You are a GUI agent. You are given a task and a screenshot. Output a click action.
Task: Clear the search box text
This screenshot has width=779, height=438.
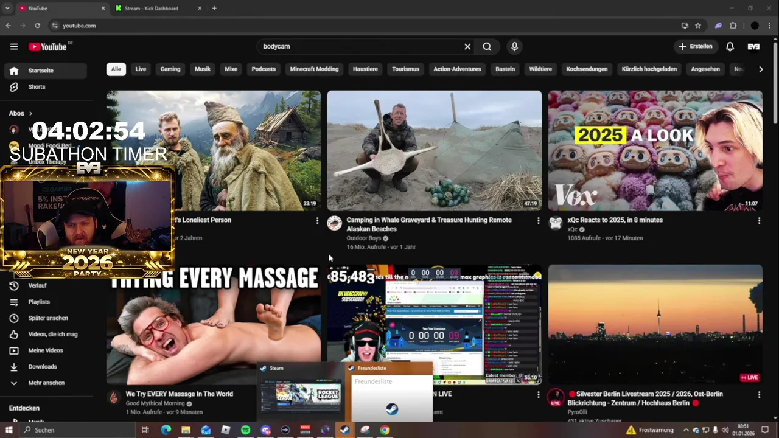(x=467, y=46)
